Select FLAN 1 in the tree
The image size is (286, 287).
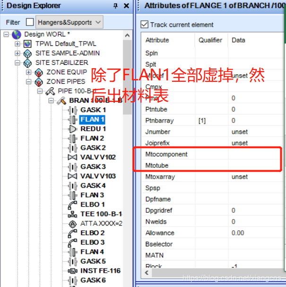pos(92,119)
